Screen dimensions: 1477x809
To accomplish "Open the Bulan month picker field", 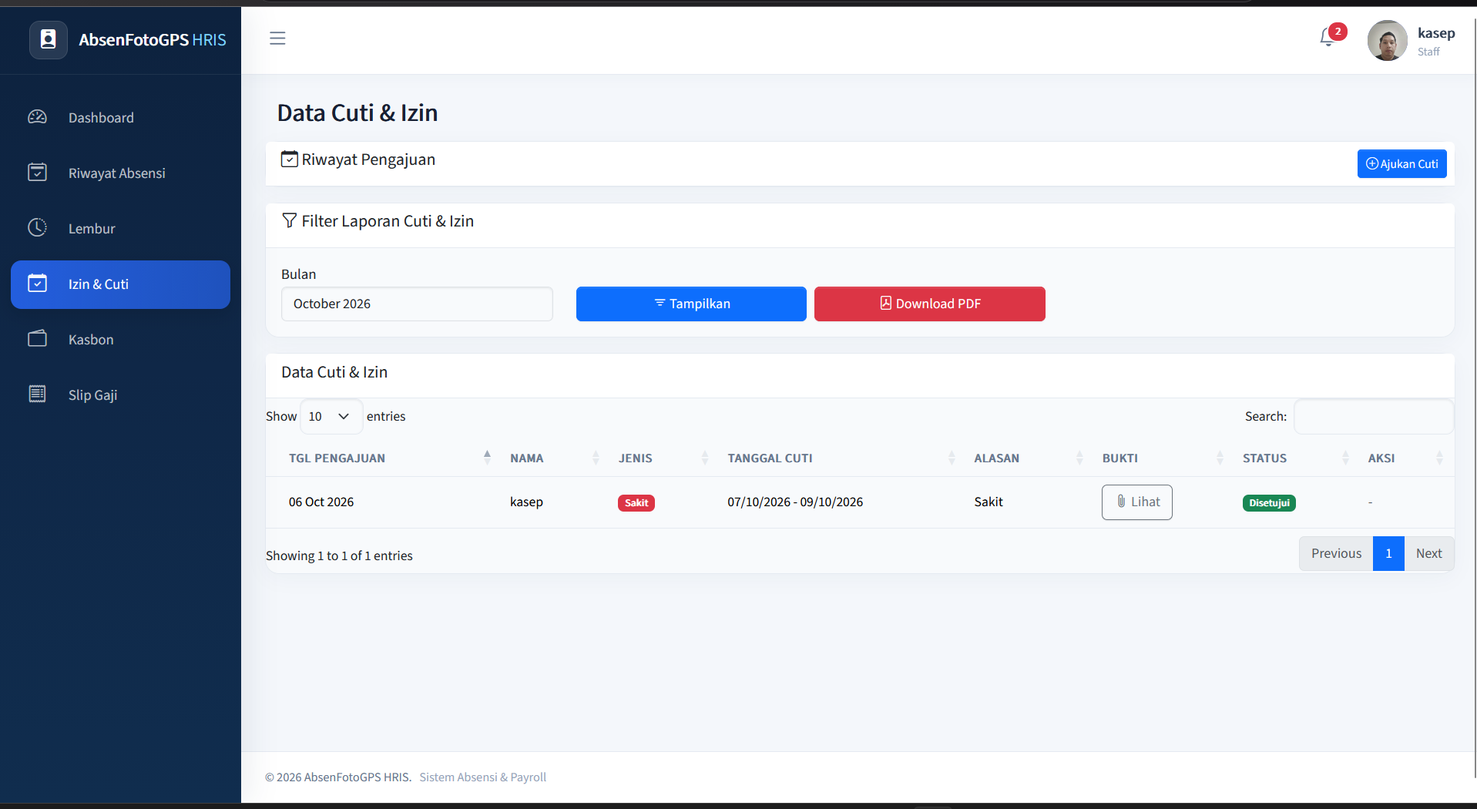I will pos(417,304).
